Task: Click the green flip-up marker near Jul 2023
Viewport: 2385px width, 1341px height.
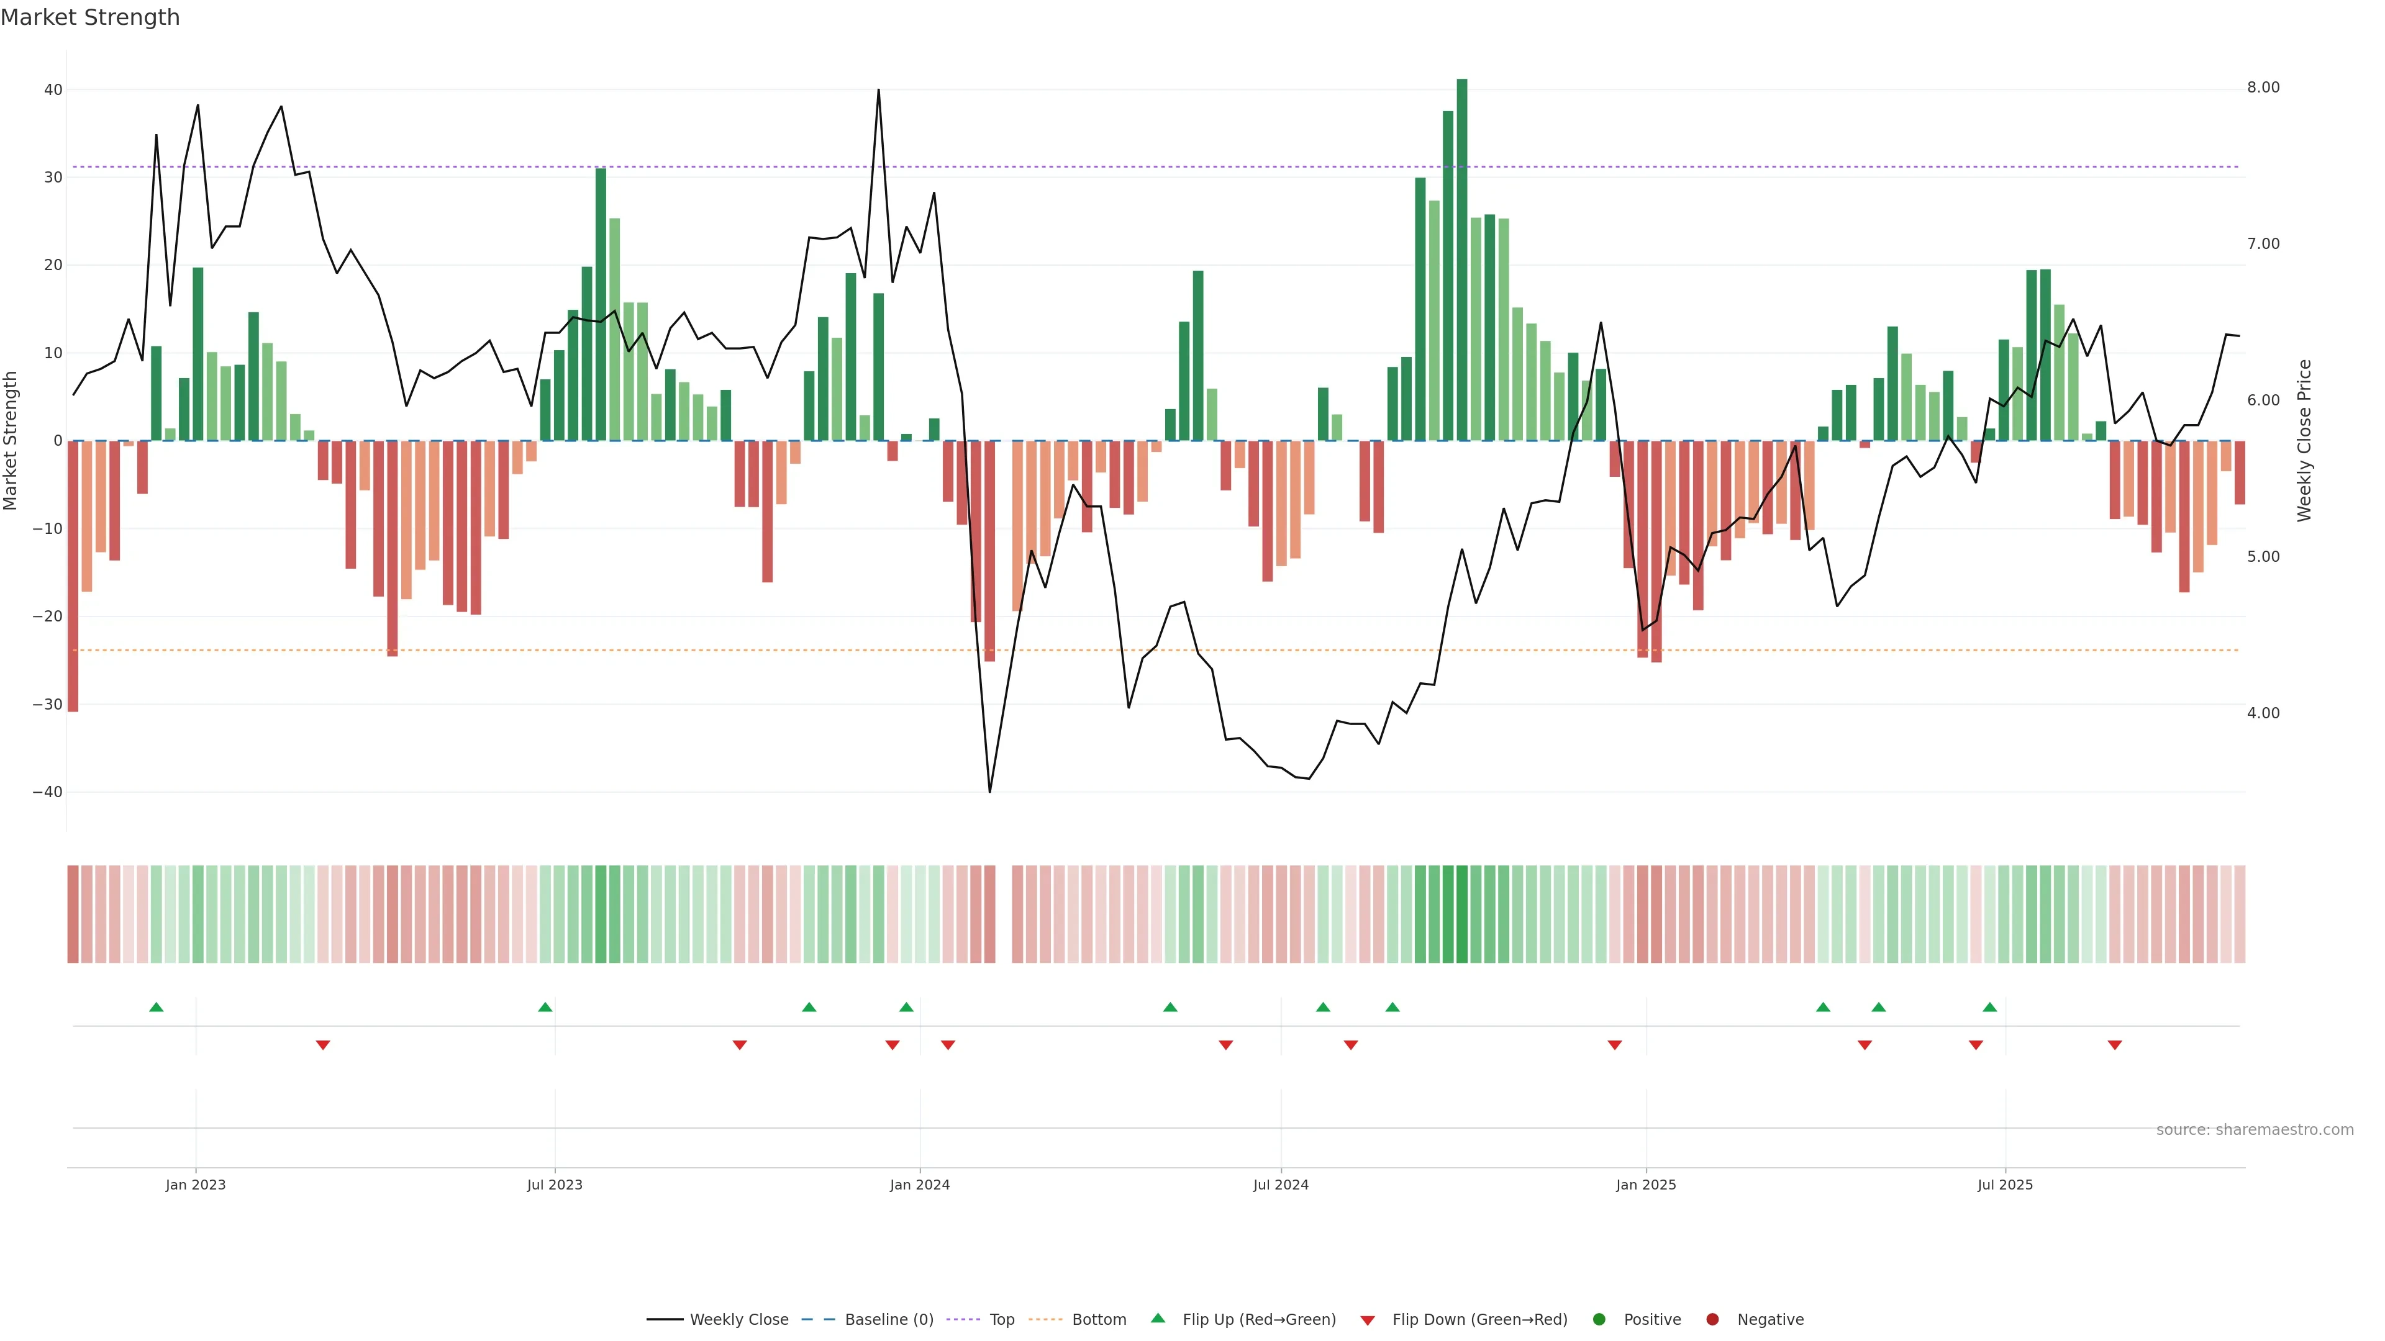Action: click(x=545, y=1007)
